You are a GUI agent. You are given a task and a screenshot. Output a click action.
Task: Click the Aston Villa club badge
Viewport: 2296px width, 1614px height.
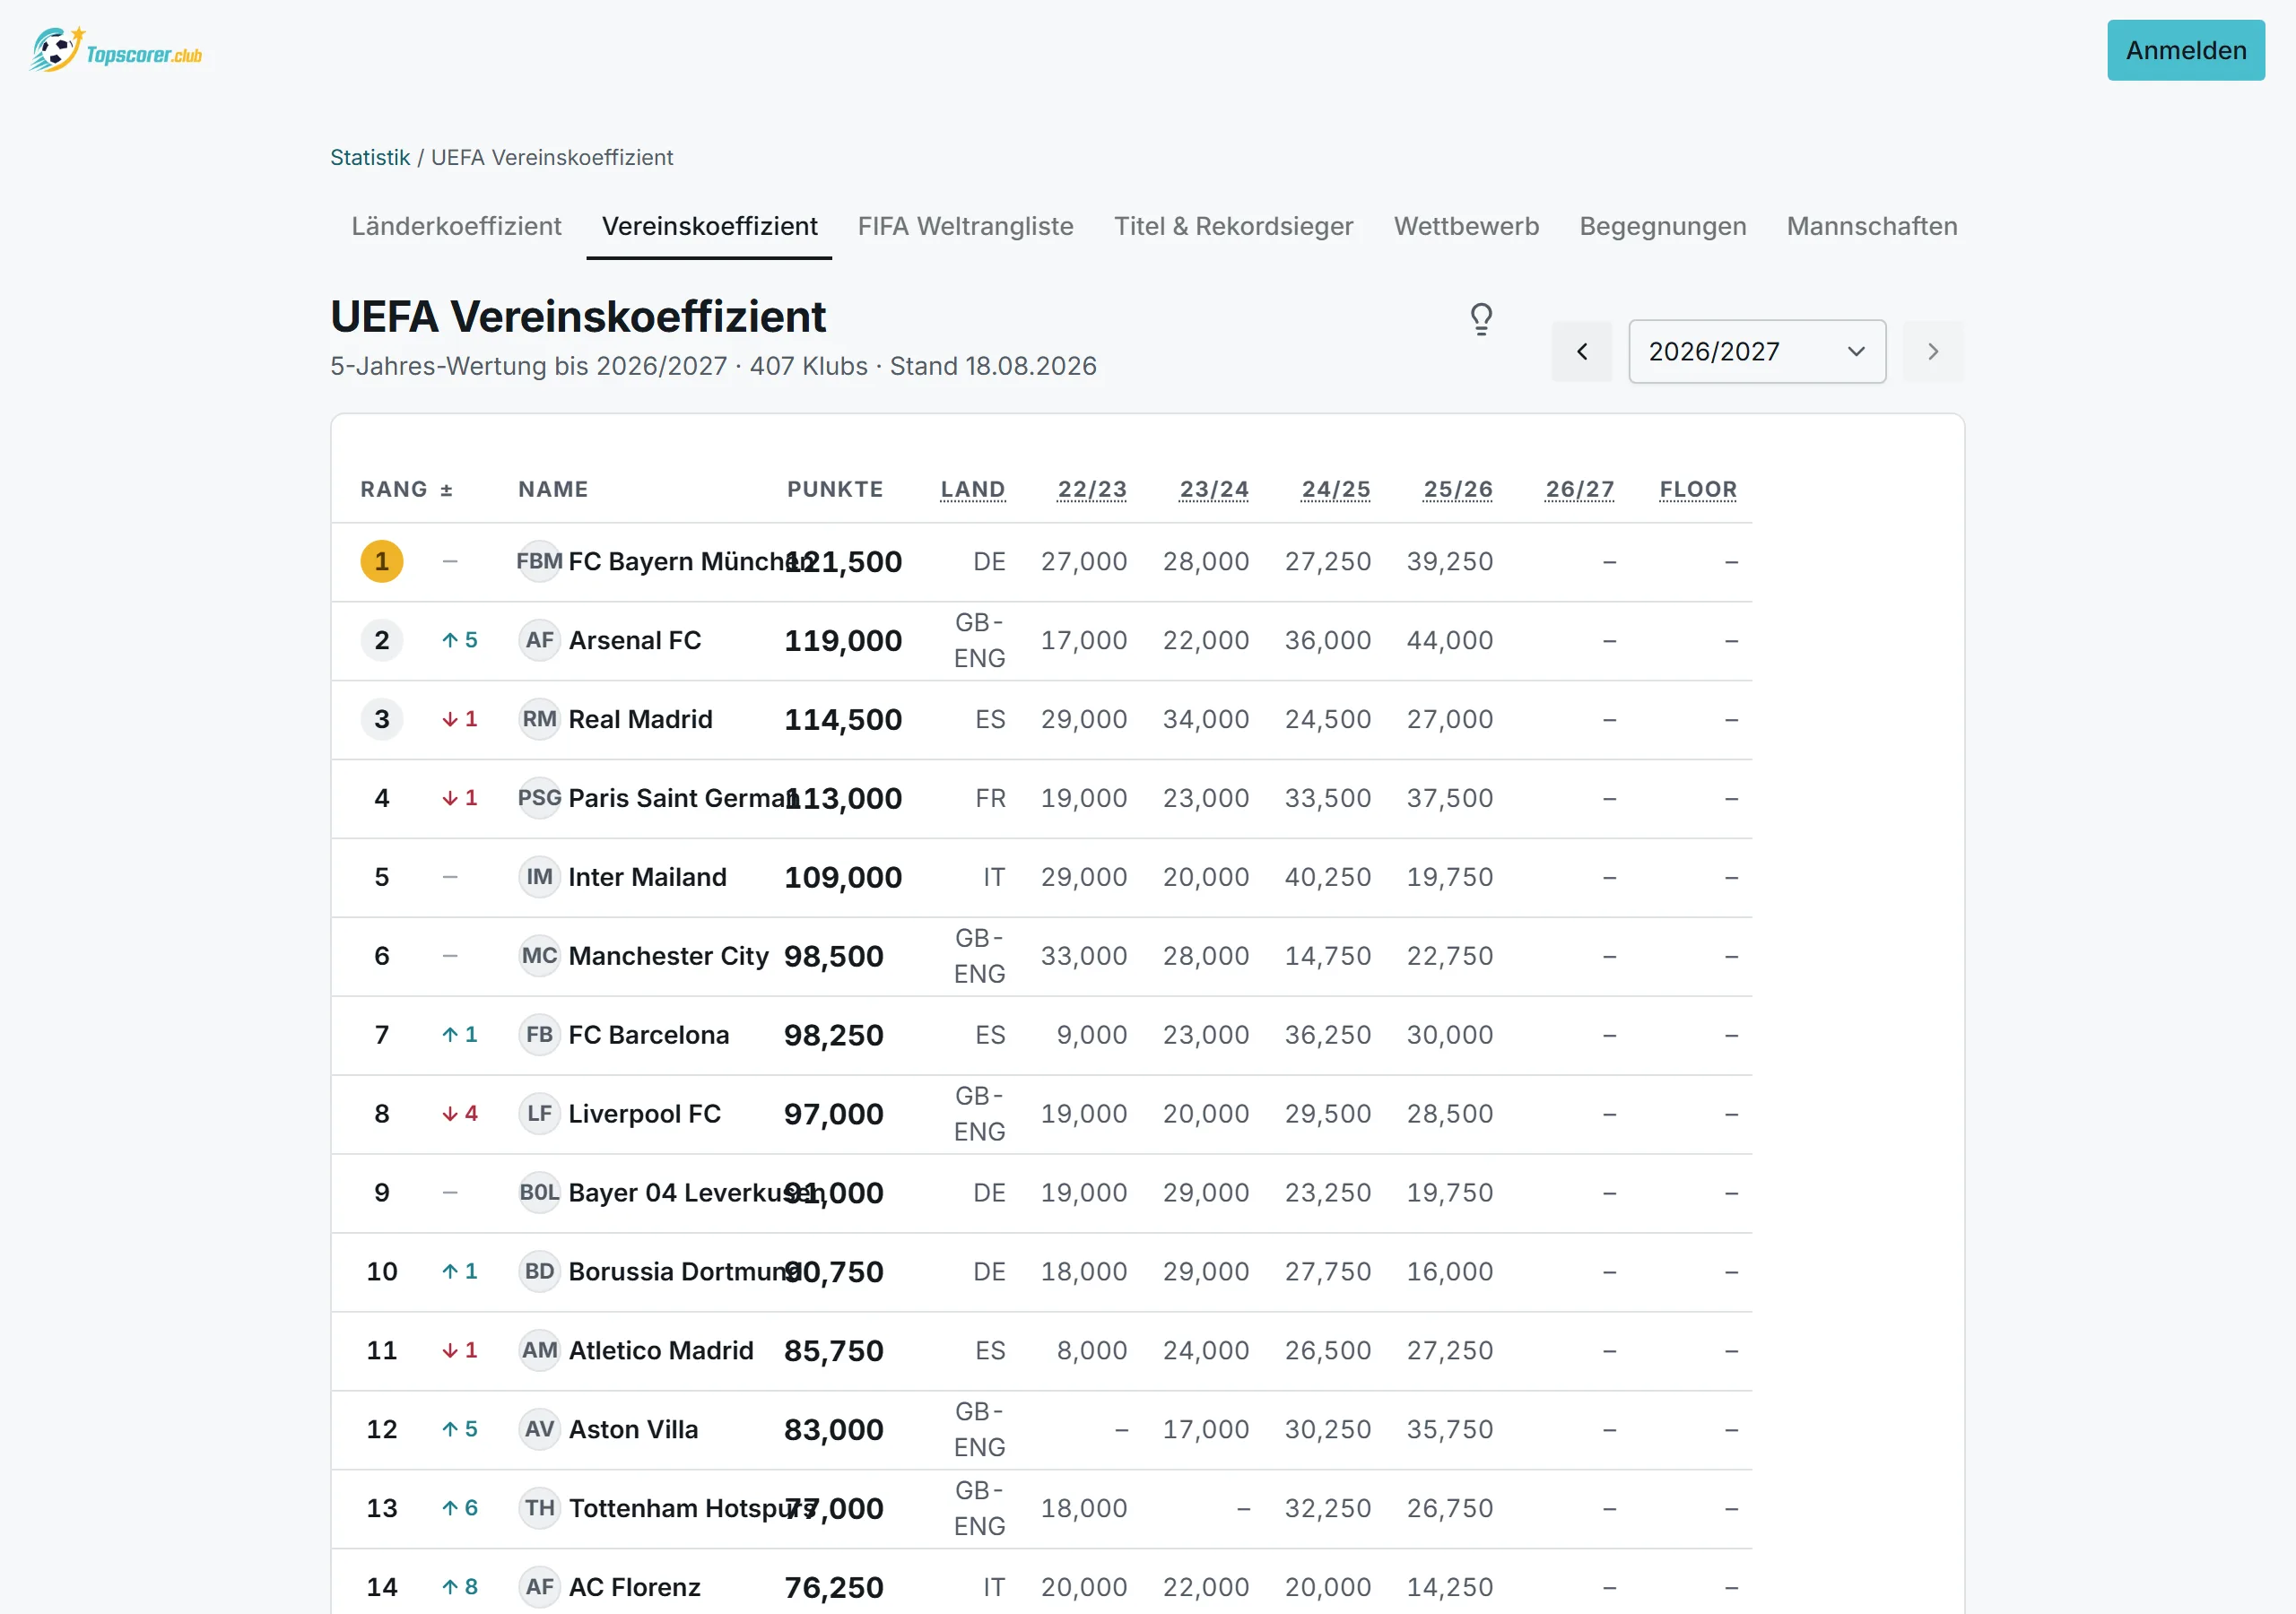tap(539, 1430)
